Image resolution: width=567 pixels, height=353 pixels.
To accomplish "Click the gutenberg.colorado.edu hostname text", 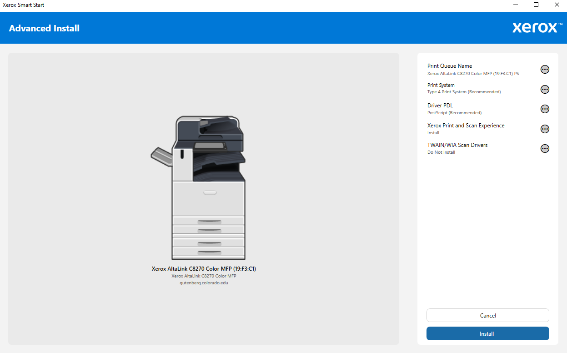I will click(204, 283).
